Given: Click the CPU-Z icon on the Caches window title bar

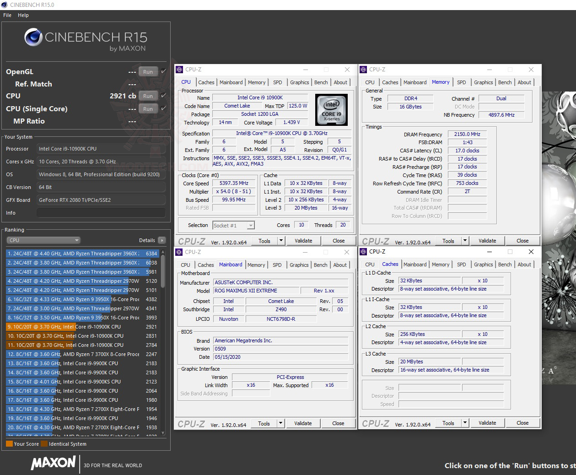Looking at the screenshot, I should click(x=363, y=251).
